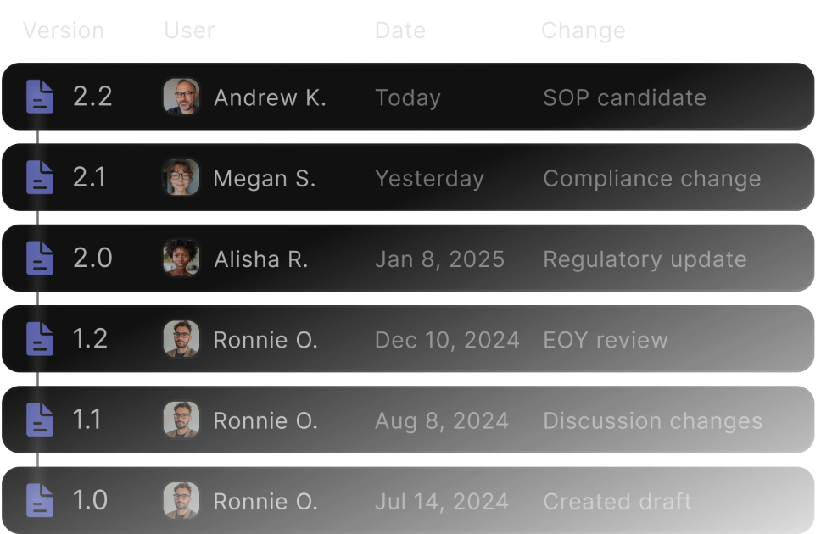832x534 pixels.
Task: Click the EOY review change text
Action: point(606,340)
